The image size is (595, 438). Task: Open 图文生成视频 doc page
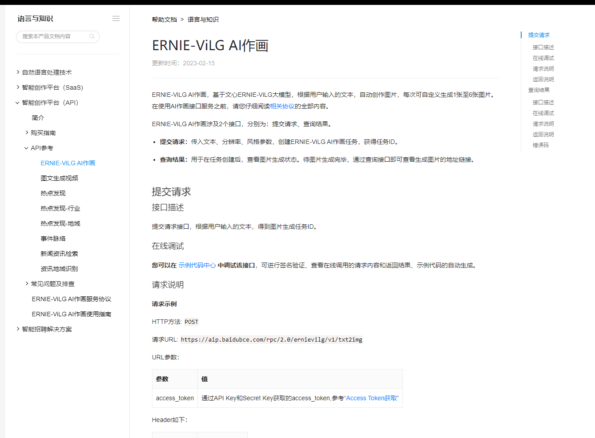tap(59, 178)
